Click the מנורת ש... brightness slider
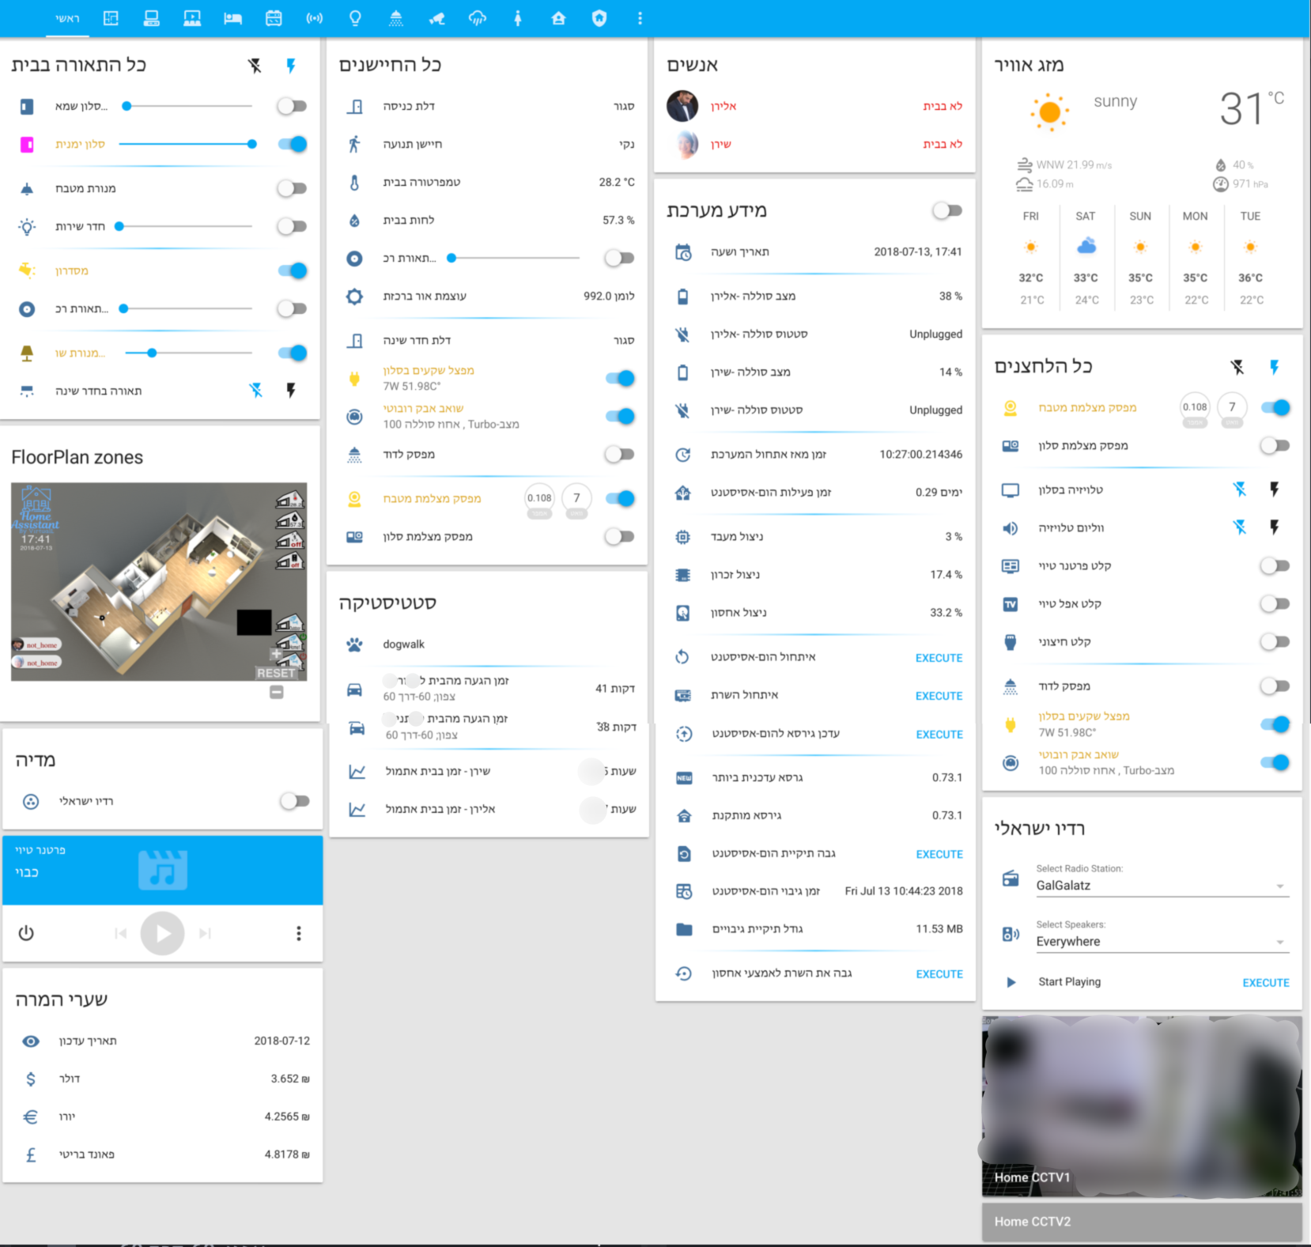 (x=190, y=353)
